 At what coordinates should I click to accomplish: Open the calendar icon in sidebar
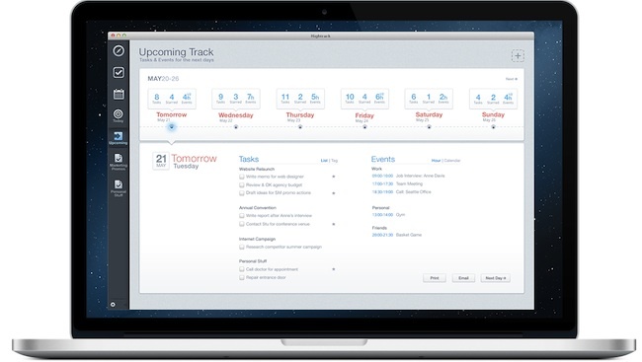(119, 94)
